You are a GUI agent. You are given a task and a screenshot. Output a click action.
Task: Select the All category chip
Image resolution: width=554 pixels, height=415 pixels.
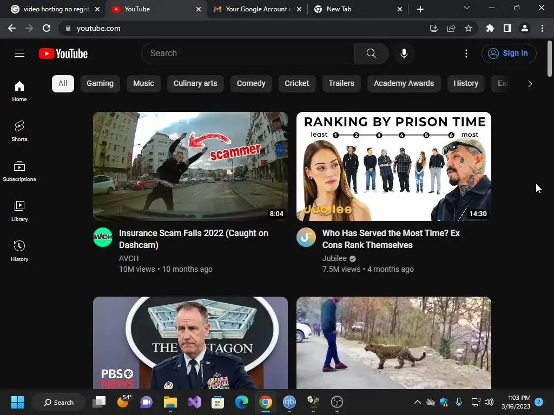click(63, 84)
